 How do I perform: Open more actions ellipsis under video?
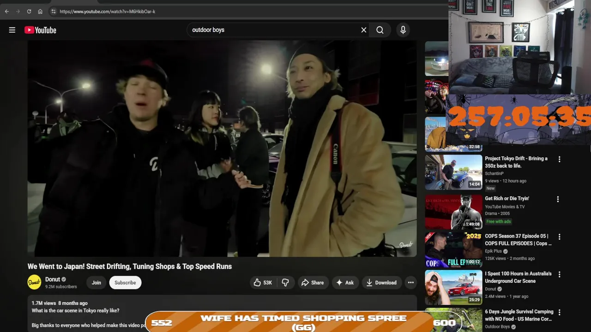pos(410,283)
